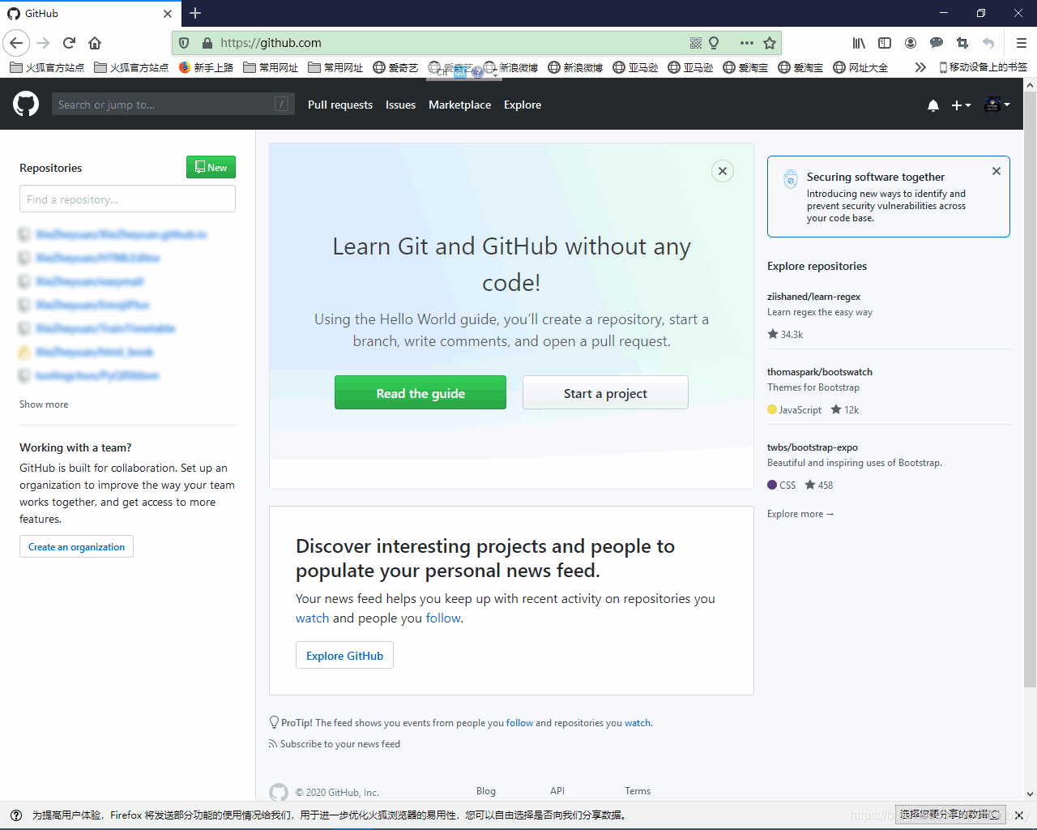Click the GitHub octocat logo in header
This screenshot has width=1037, height=830.
[26, 104]
